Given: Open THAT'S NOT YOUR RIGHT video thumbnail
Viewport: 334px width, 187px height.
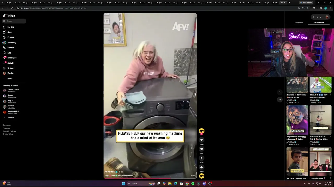Looking at the screenshot, I should 320,120.
